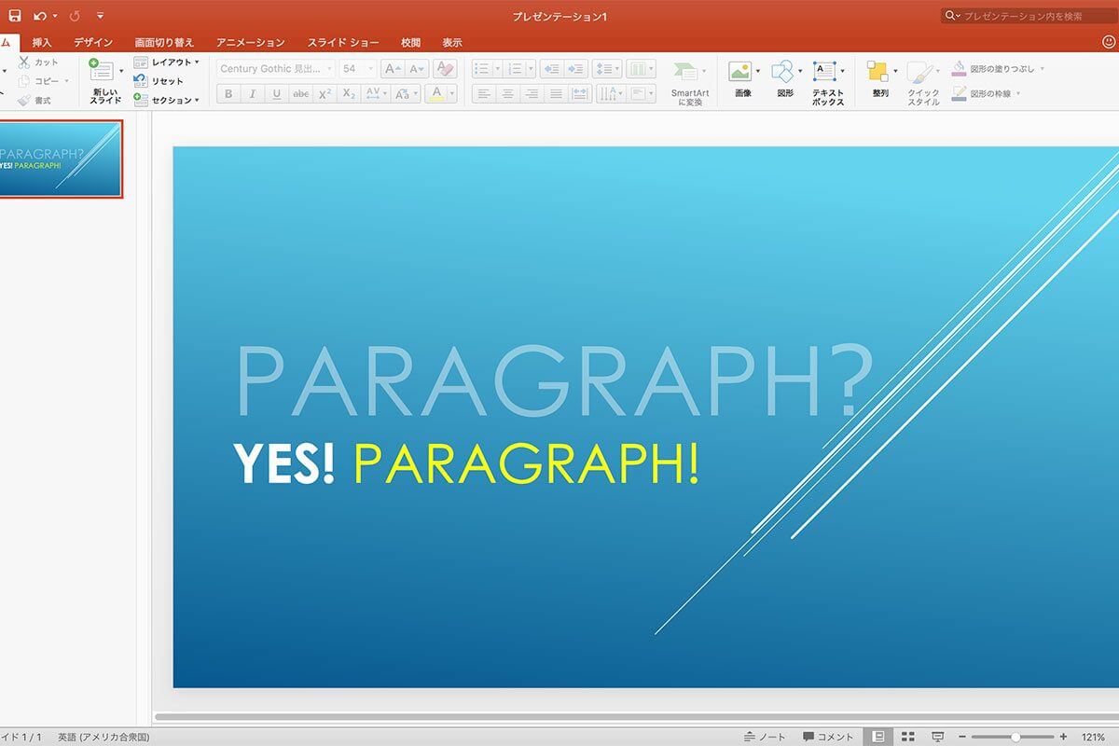1119x746 pixels.
Task: Toggle Align Right for text
Action: [532, 94]
